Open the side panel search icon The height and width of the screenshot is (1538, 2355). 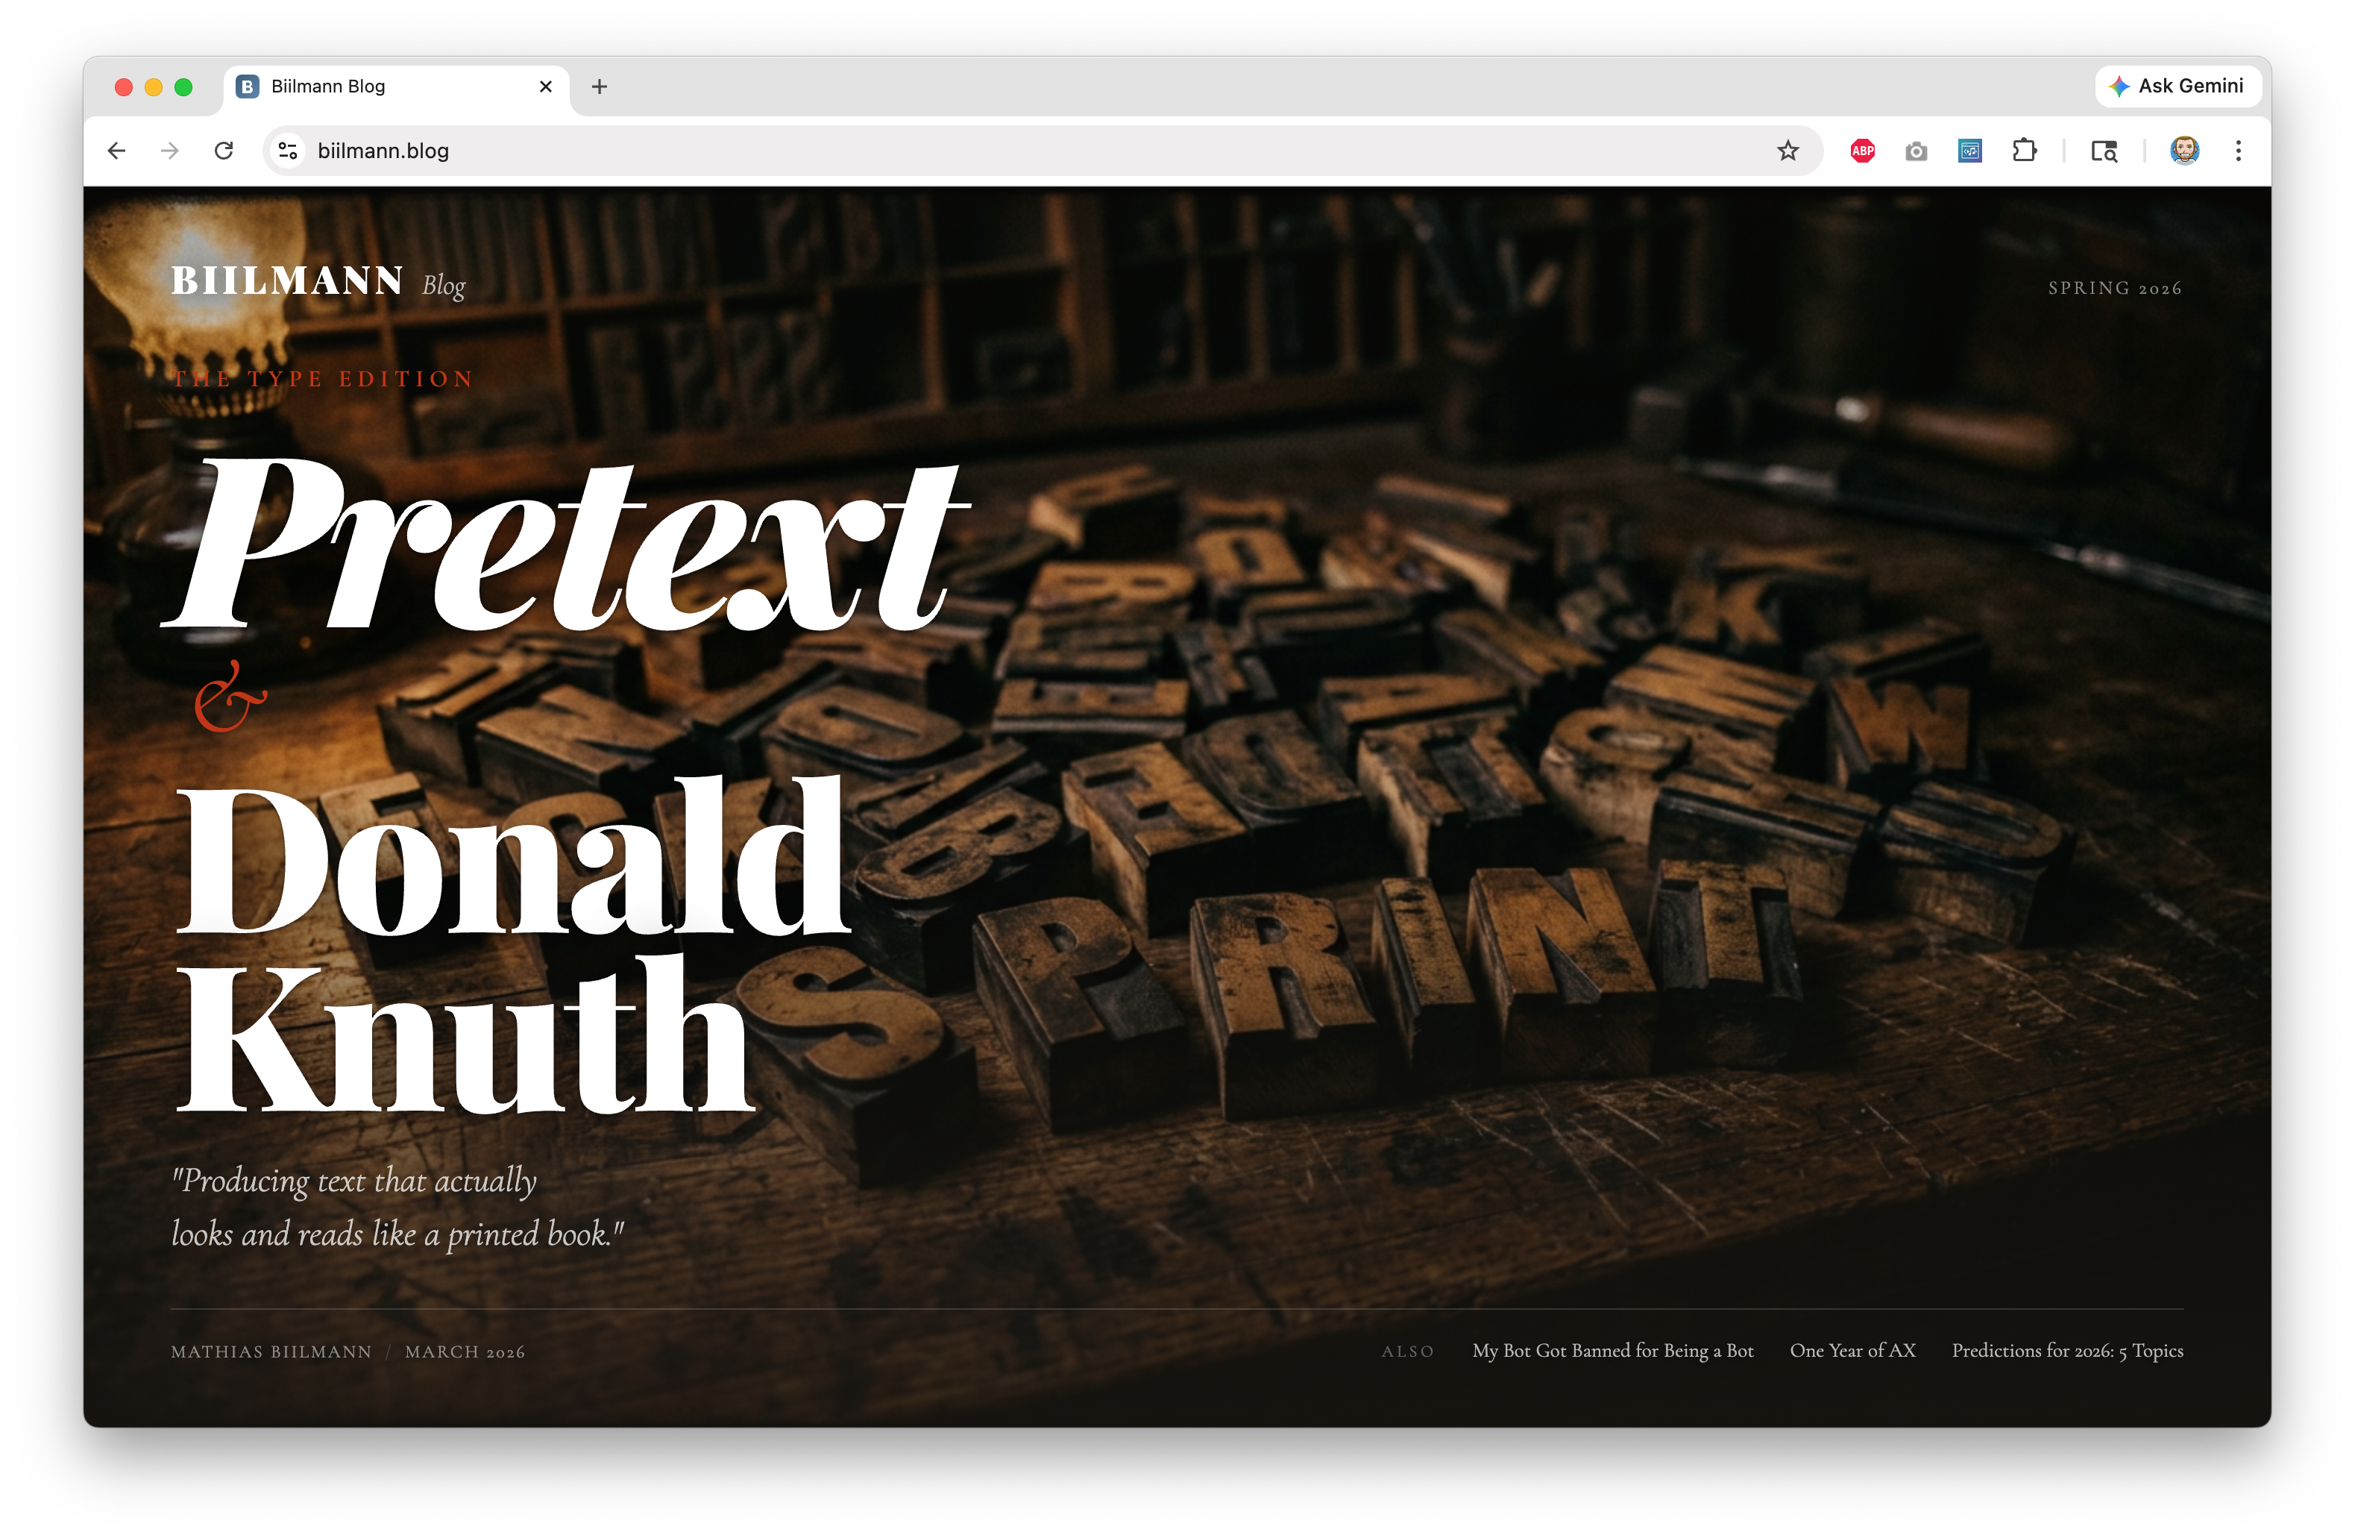2104,151
